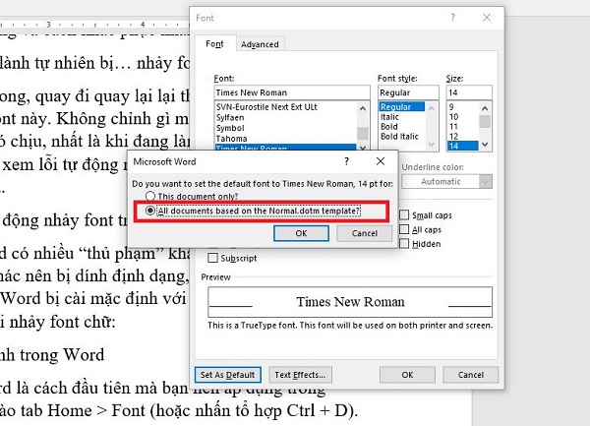Close the Font dialog window
590x426 pixels.
point(487,18)
